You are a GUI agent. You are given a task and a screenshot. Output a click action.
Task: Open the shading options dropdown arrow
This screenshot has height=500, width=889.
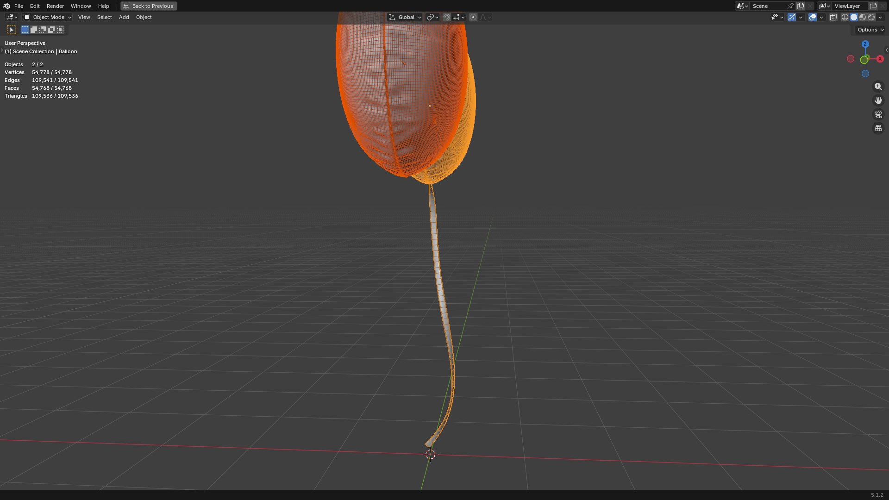tap(880, 17)
